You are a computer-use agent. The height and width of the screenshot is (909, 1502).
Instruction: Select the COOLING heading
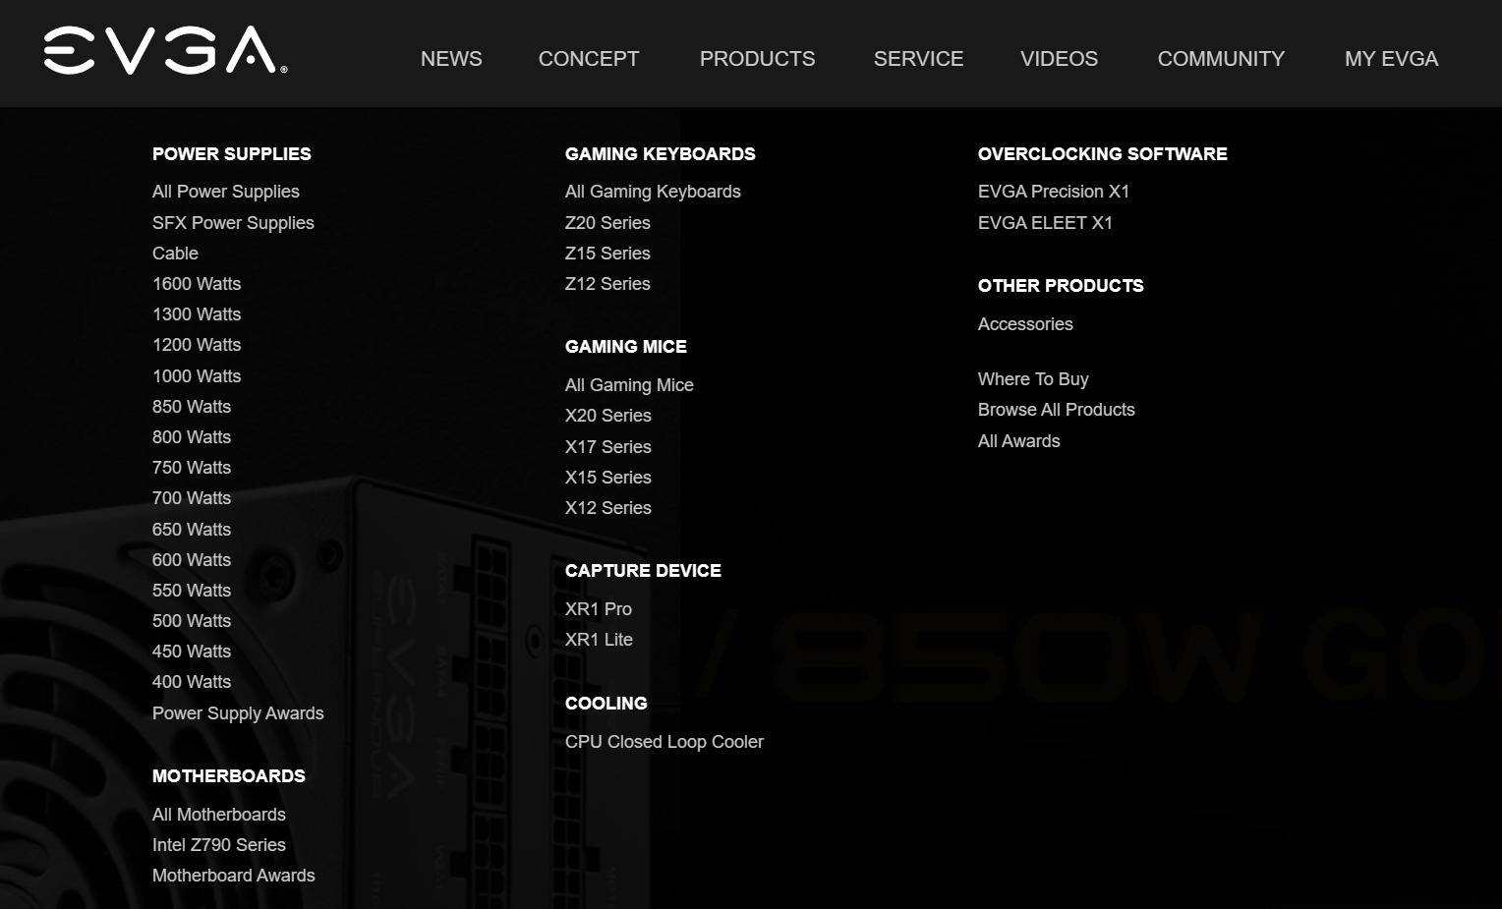[607, 704]
